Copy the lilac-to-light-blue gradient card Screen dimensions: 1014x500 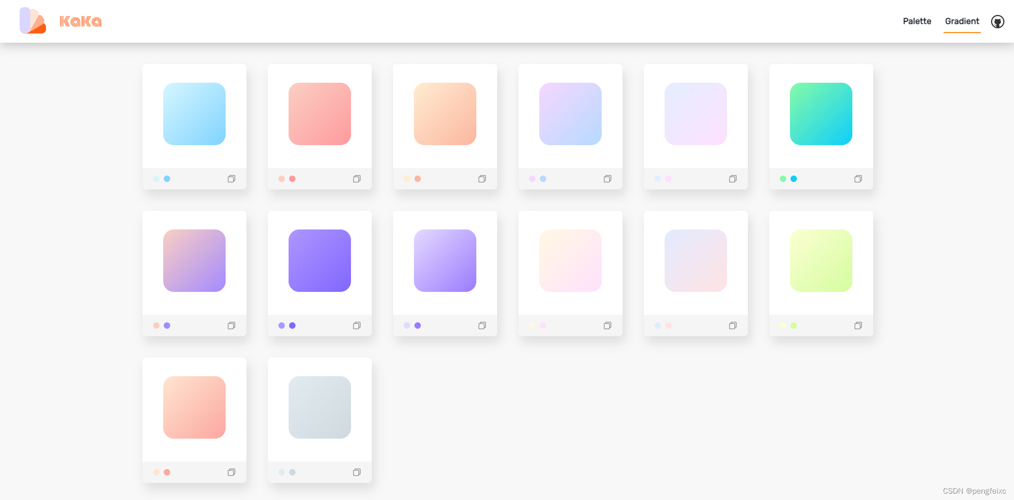coord(608,179)
